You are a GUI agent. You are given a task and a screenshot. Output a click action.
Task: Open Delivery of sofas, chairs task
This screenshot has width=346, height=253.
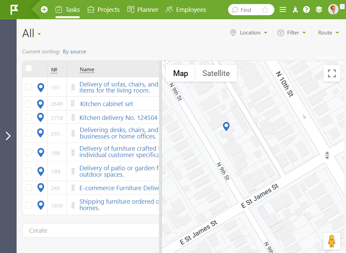coord(119,87)
